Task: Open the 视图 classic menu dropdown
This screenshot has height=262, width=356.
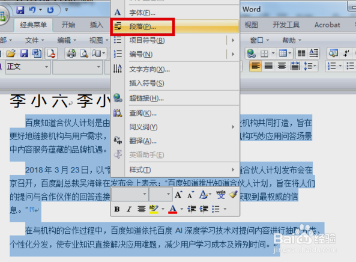Action: tap(98, 40)
